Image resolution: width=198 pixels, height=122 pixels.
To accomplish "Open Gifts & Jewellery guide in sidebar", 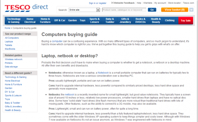I will point(13,106).
